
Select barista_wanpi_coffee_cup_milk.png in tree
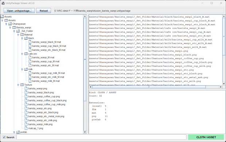[47, 104]
